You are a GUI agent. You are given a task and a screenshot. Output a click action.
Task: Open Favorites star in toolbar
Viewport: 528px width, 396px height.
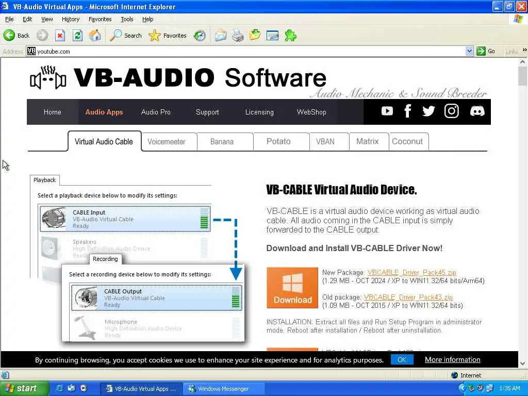click(x=168, y=36)
